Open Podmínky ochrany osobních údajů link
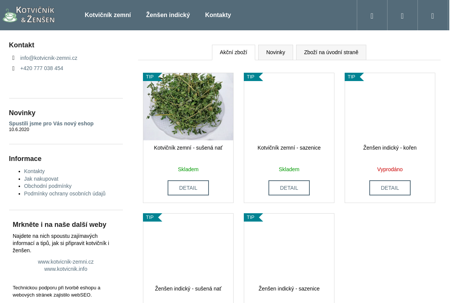455x303 pixels. click(x=65, y=194)
